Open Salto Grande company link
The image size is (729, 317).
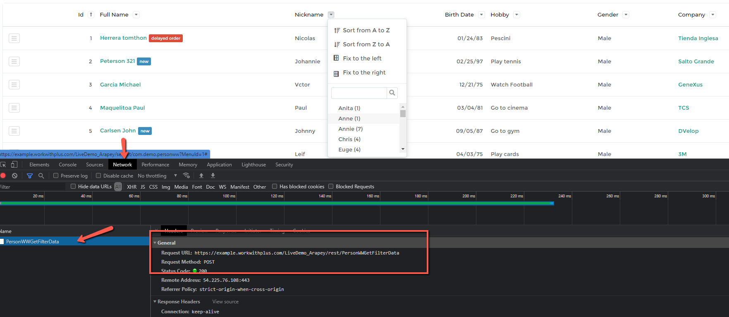click(x=696, y=61)
